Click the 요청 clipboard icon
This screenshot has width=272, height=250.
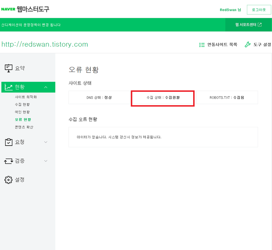(9, 142)
